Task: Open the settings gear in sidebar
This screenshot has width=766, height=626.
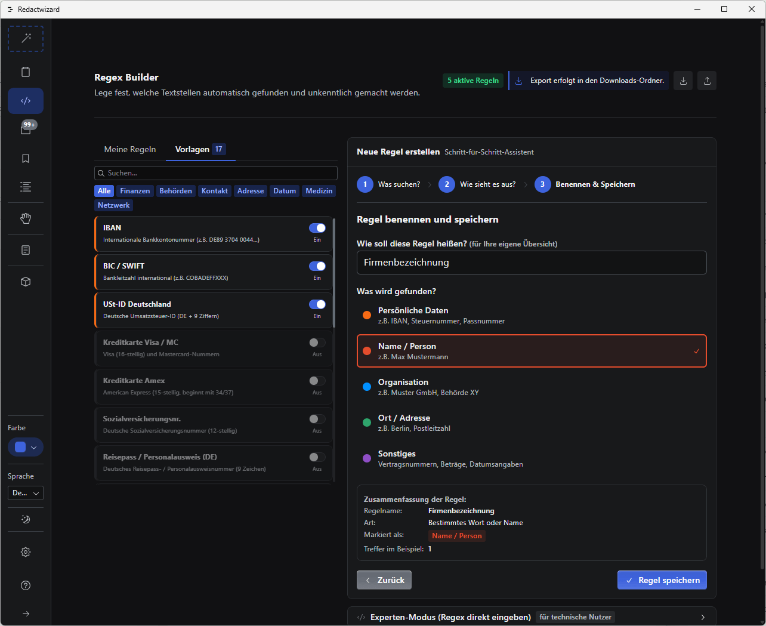Action: [26, 552]
